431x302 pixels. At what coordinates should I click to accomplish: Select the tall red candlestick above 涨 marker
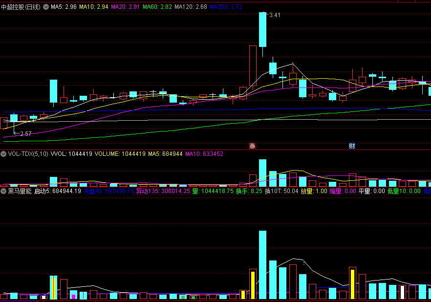(253, 66)
